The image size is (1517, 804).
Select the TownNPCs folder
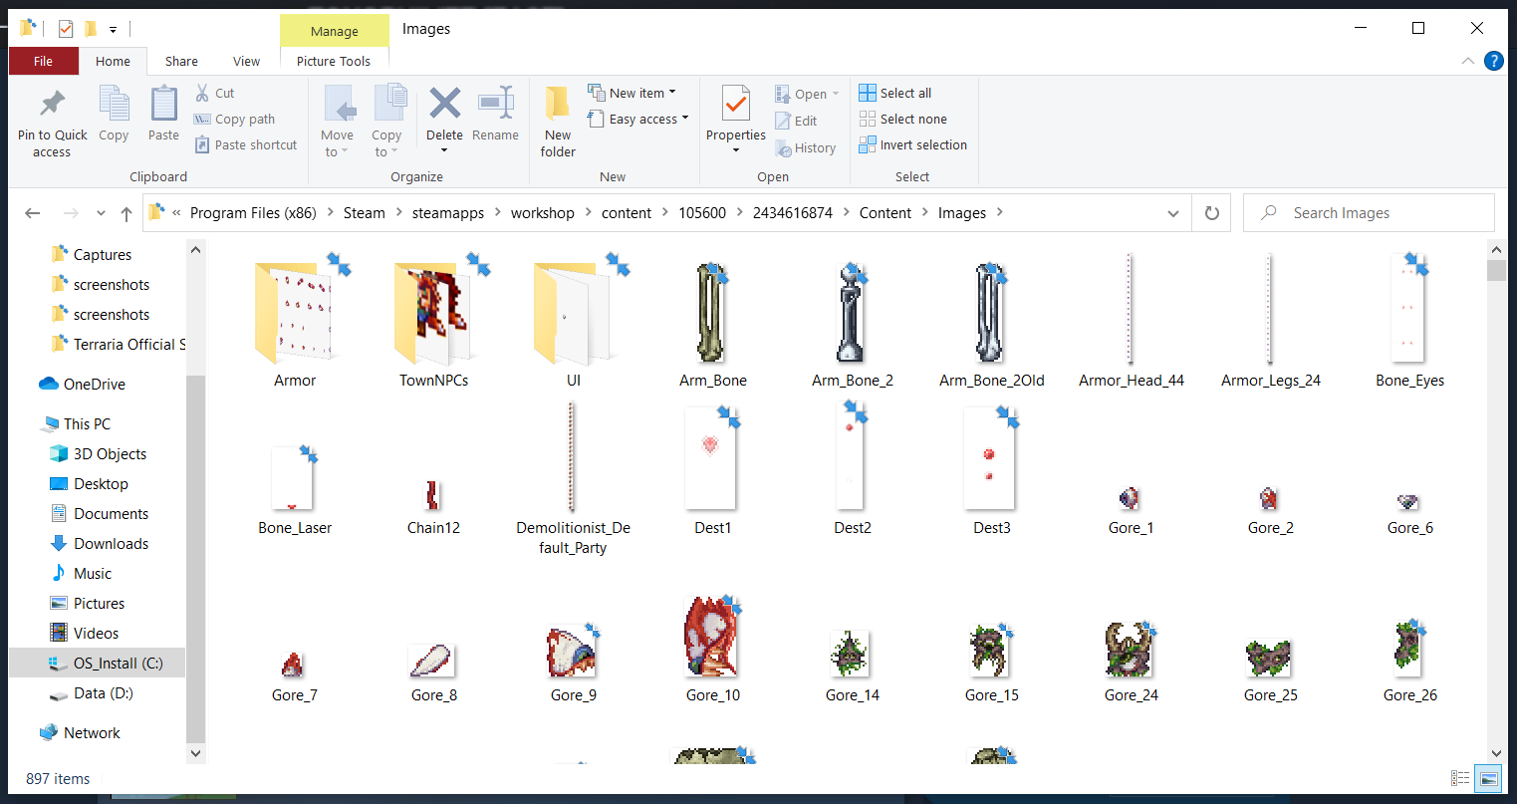click(x=434, y=322)
